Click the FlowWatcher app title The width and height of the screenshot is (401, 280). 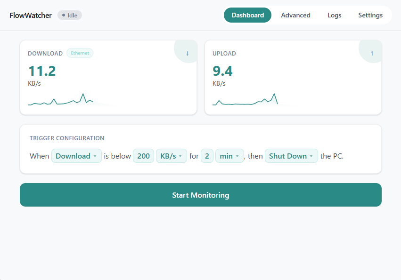pos(31,15)
